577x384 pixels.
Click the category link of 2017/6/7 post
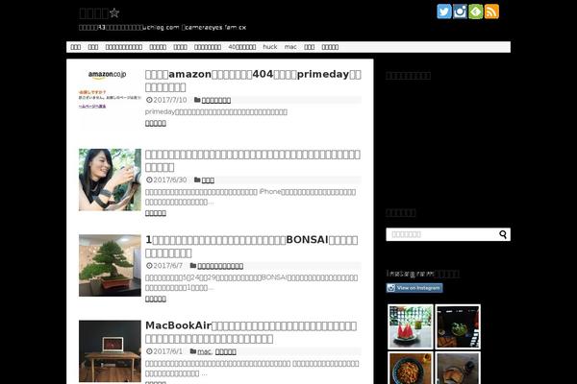coord(220,266)
